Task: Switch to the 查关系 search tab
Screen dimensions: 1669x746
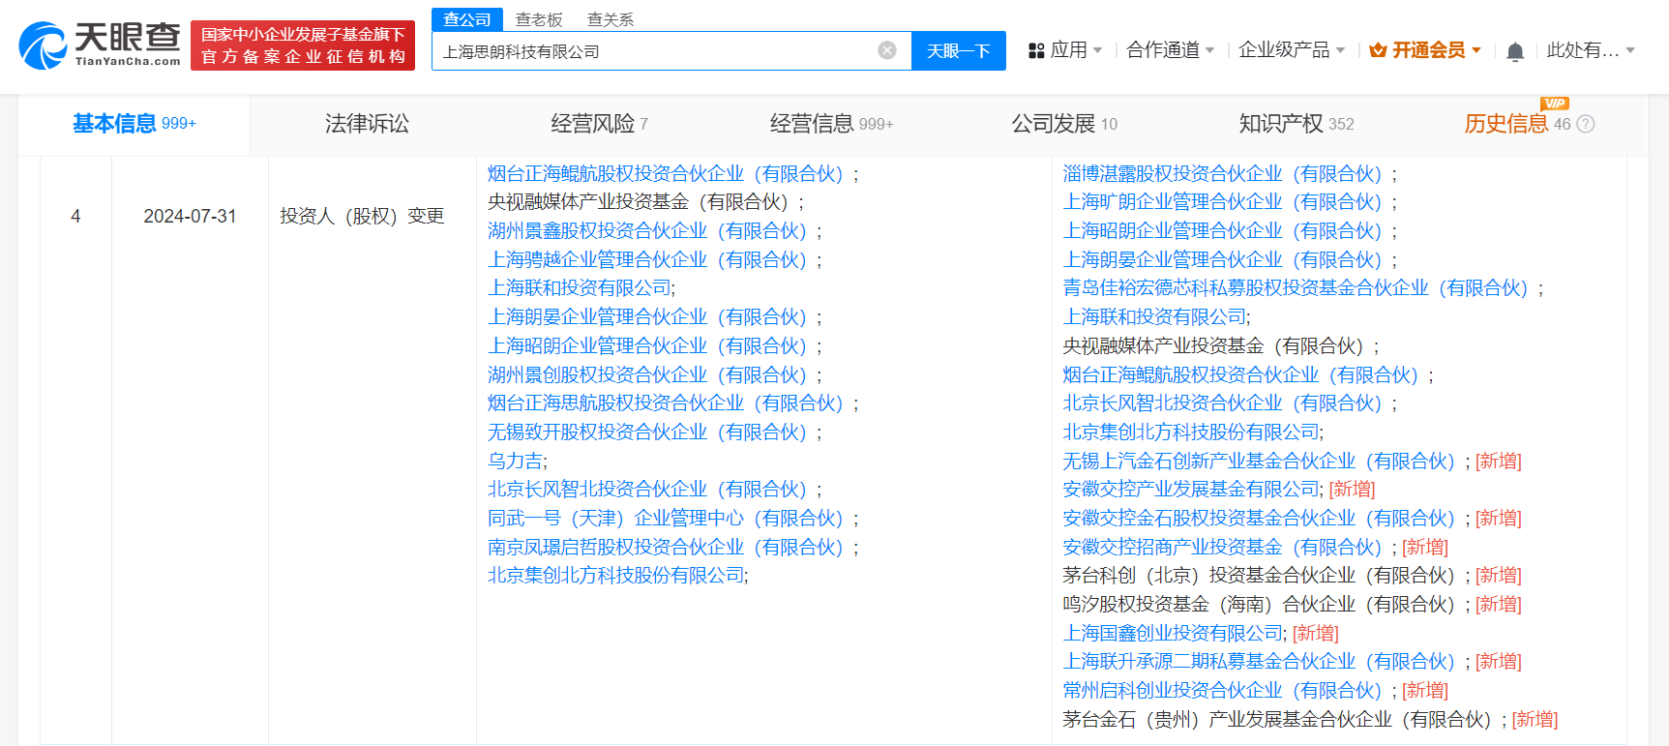Action: (x=611, y=19)
